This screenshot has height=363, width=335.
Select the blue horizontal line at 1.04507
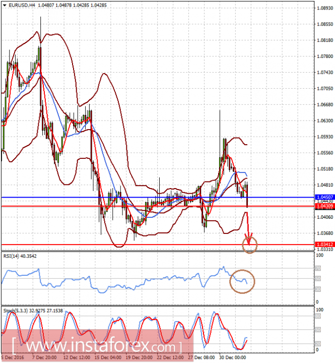(x=158, y=197)
